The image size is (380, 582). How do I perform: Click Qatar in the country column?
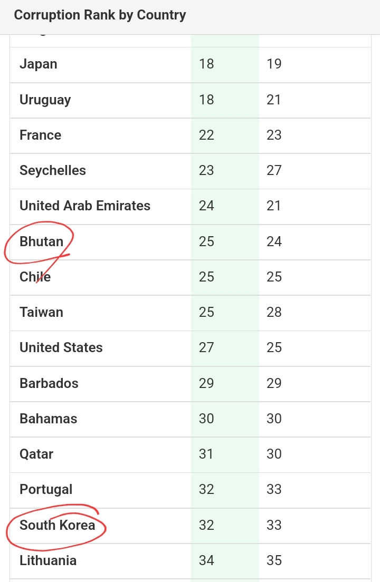[36, 454]
